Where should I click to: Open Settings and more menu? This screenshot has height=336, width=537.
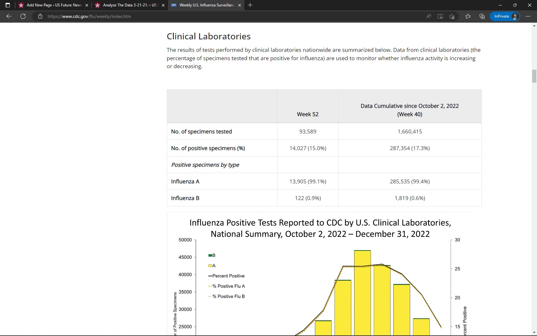528,16
